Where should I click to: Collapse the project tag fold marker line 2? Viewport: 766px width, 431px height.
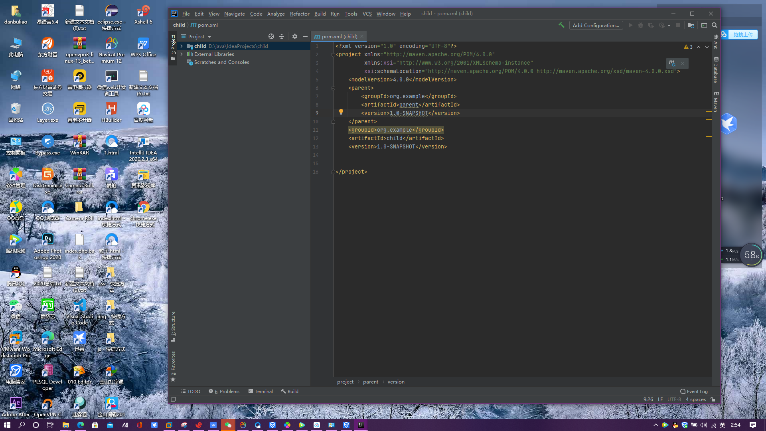click(x=333, y=55)
